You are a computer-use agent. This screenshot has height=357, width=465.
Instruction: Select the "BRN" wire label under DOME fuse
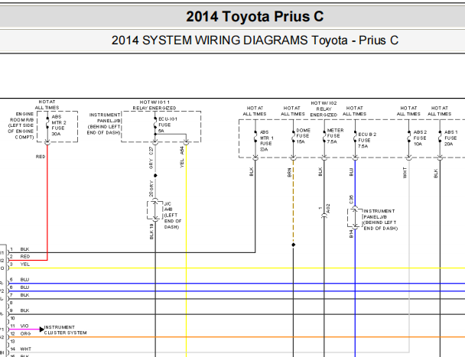[x=289, y=173]
